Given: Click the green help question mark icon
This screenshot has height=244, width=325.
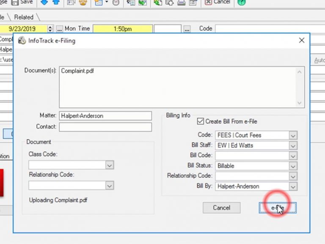Looking at the screenshot, I should point(241,3).
